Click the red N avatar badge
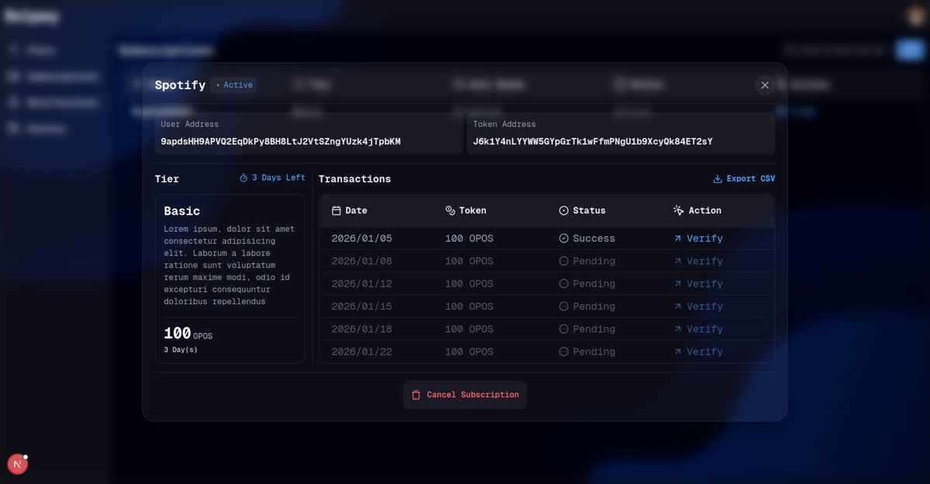 tap(17, 464)
